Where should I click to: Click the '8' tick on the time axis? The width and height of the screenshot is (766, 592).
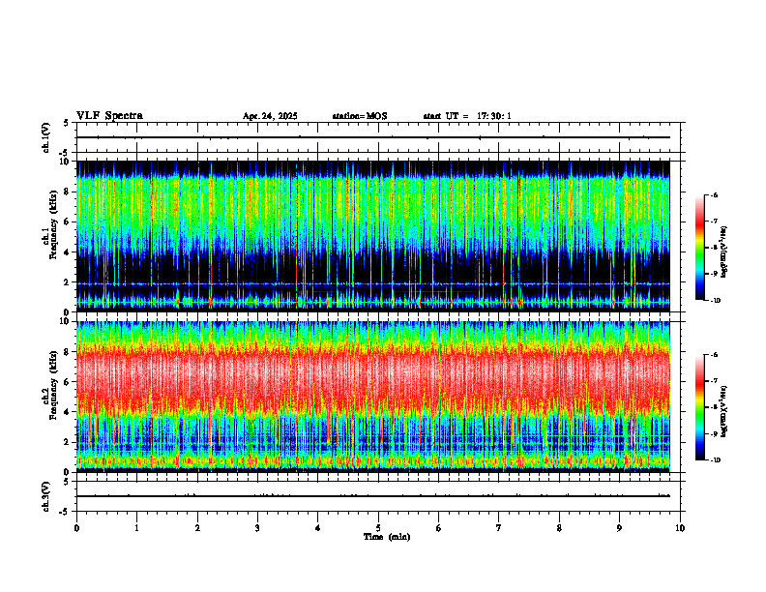pyautogui.click(x=559, y=528)
